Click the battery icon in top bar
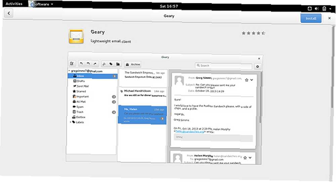The image size is (336, 182). (x=324, y=9)
